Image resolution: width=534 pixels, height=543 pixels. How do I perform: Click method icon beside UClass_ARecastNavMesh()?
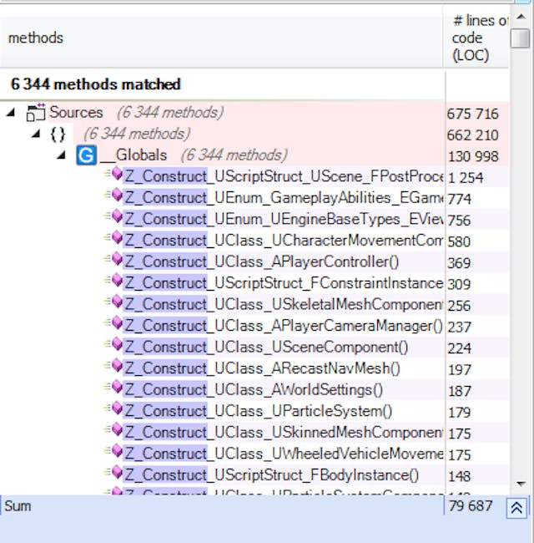[114, 368]
